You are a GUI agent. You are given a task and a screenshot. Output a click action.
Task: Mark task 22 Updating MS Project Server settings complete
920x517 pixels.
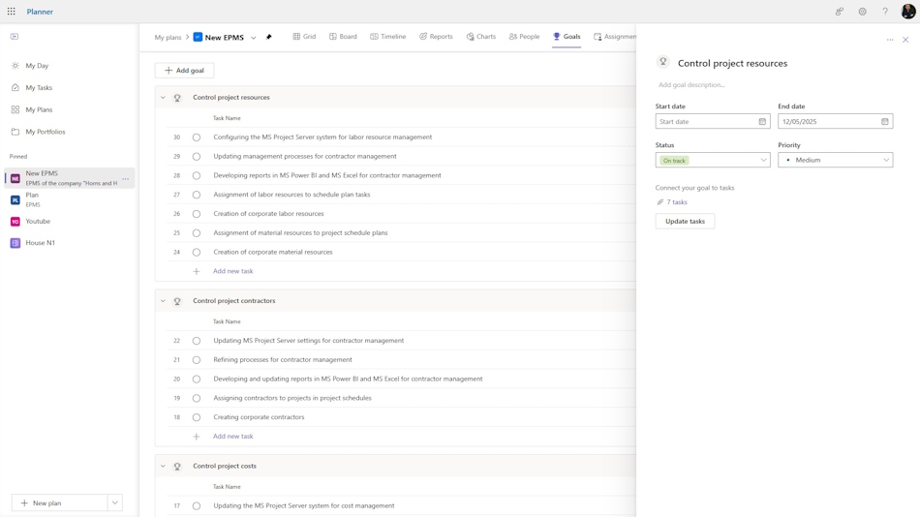click(197, 341)
